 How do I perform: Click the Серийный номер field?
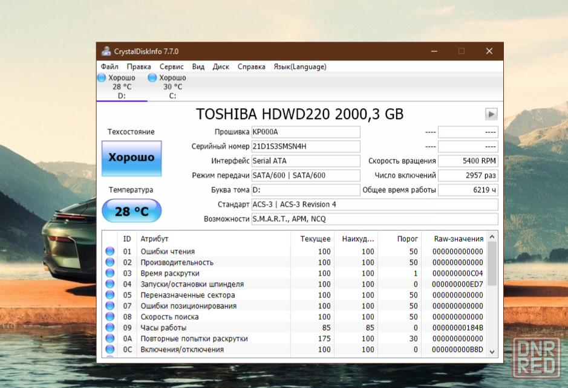(305, 146)
